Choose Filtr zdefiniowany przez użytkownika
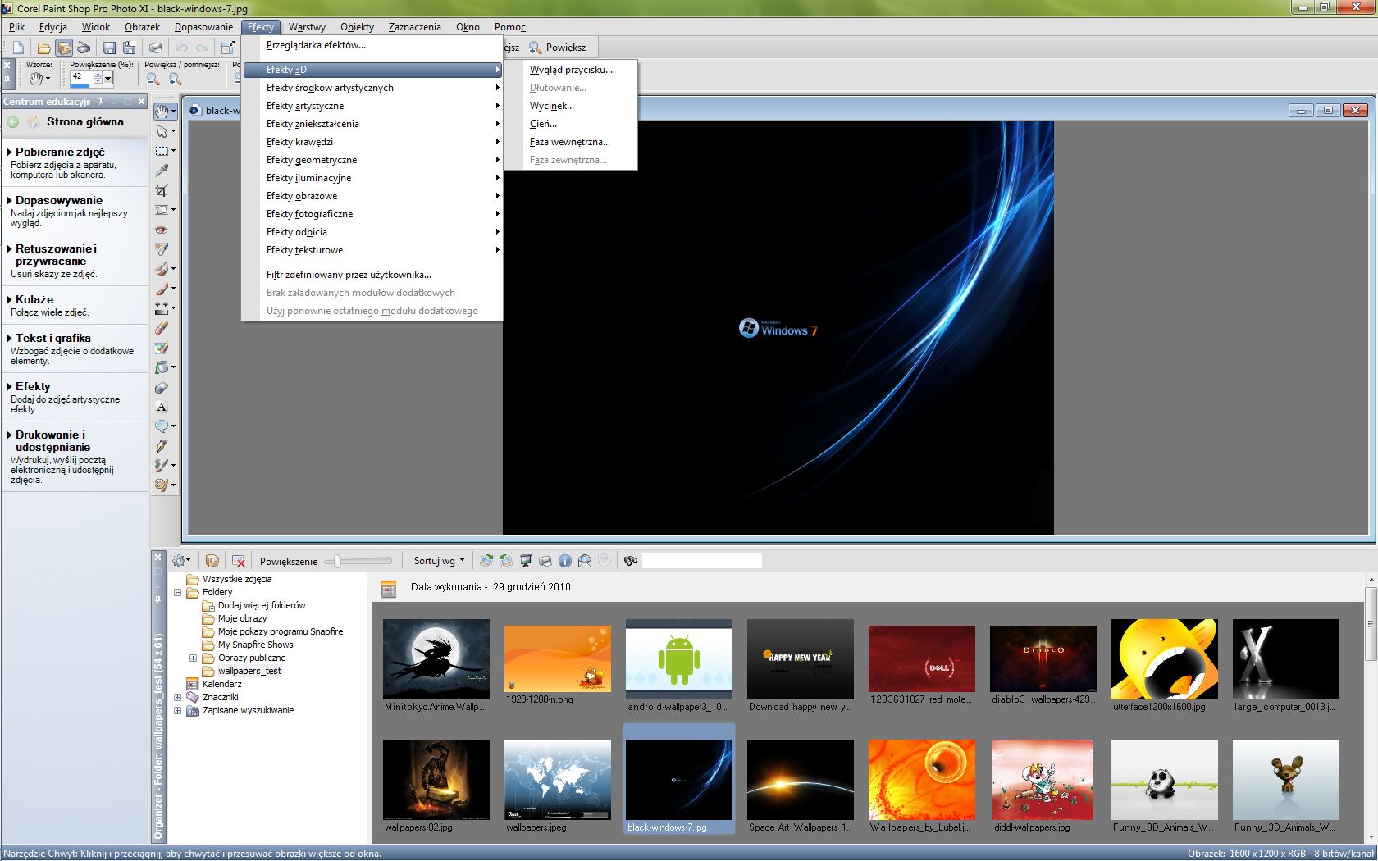The height and width of the screenshot is (861, 1378). point(372,275)
